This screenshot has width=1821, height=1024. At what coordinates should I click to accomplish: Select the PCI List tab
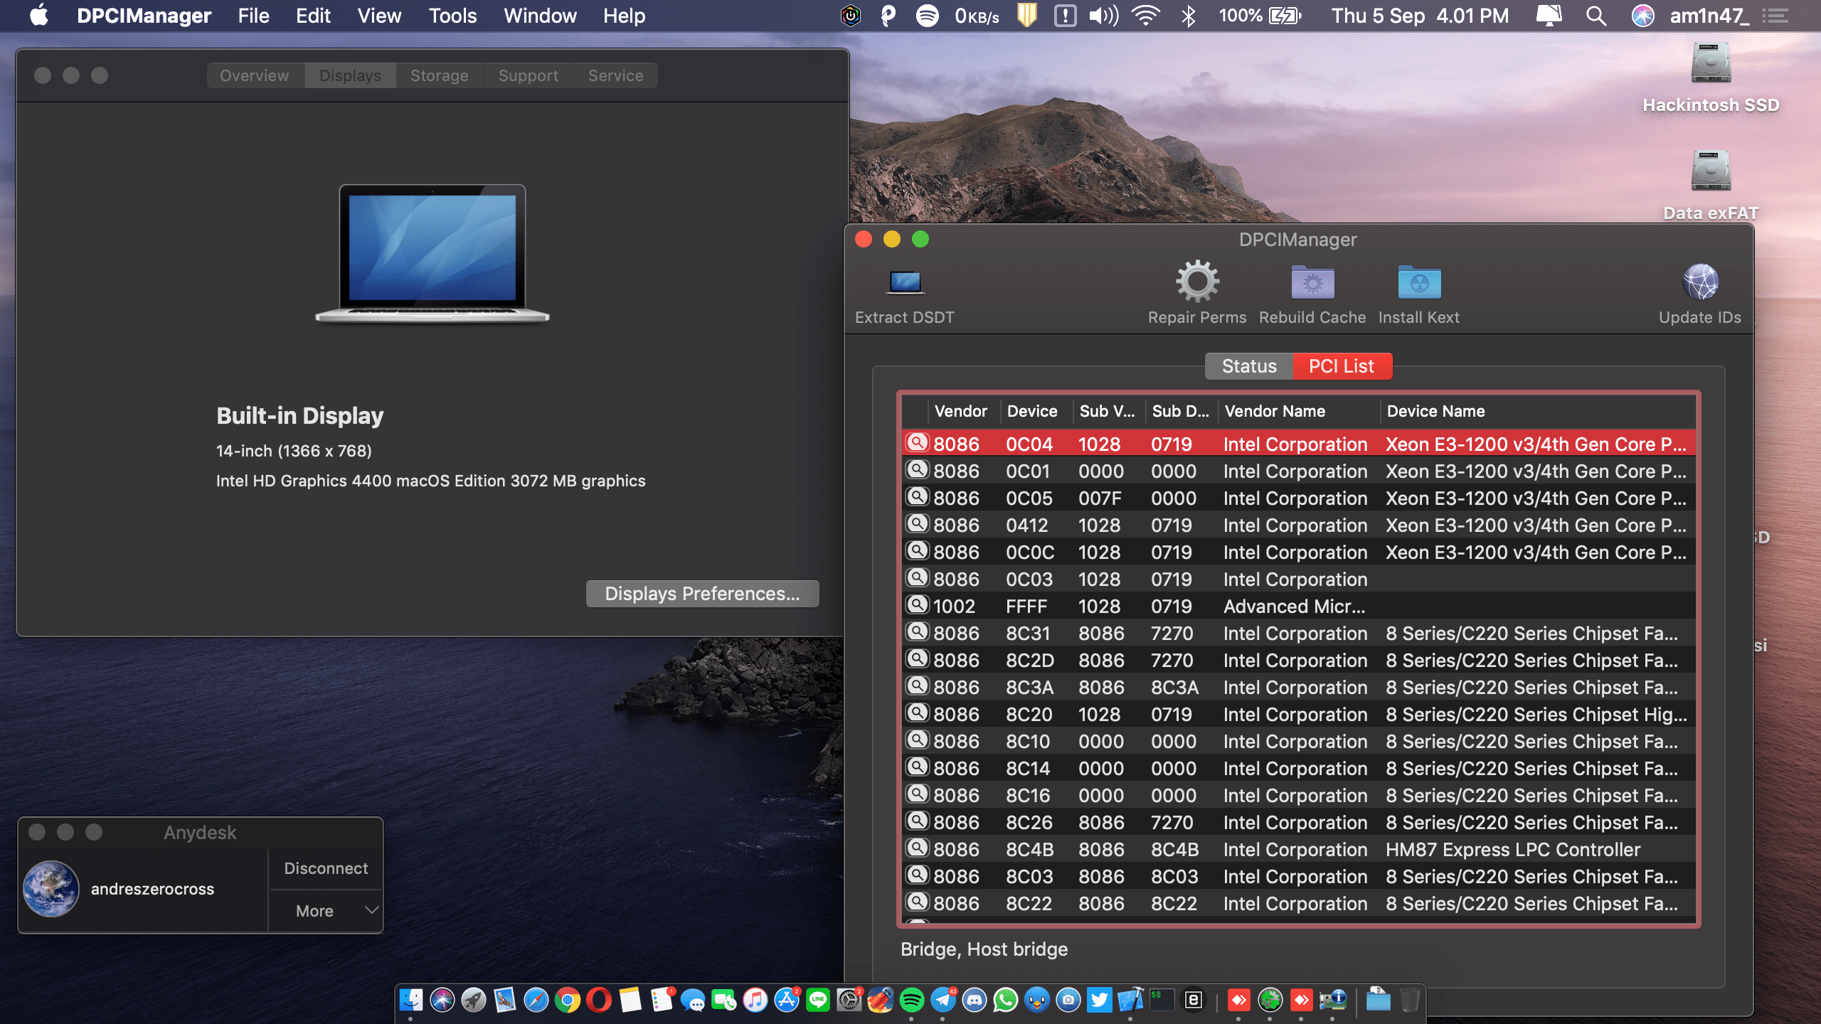click(x=1342, y=366)
